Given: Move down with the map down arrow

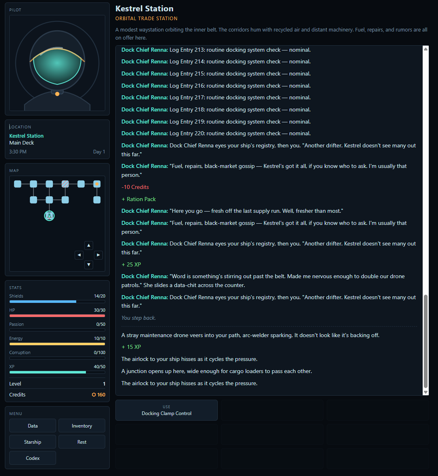Looking at the screenshot, I should click(89, 265).
